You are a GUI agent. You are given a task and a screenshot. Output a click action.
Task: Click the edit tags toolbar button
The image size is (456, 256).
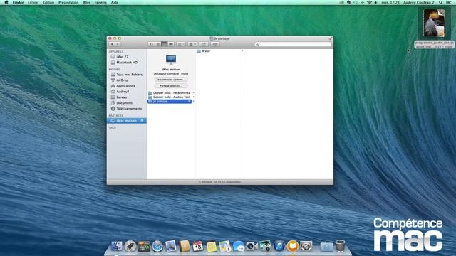(215, 44)
